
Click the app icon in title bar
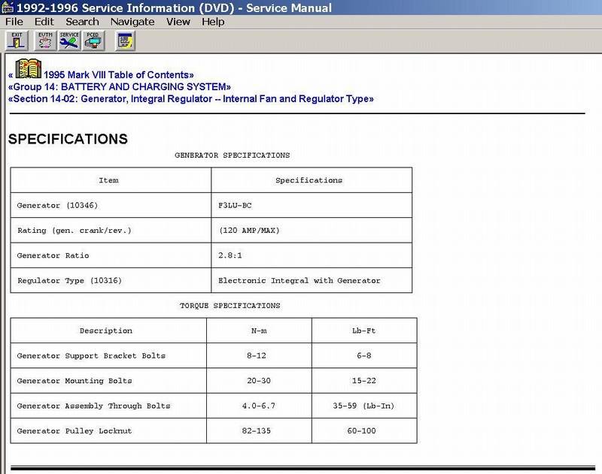(x=8, y=8)
